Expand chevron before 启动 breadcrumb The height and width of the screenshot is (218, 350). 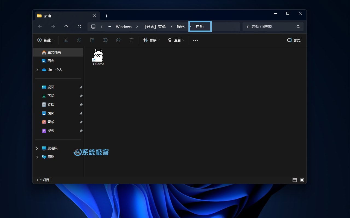point(190,27)
